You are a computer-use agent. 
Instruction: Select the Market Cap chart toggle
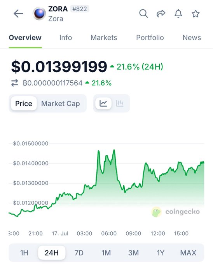(x=61, y=103)
